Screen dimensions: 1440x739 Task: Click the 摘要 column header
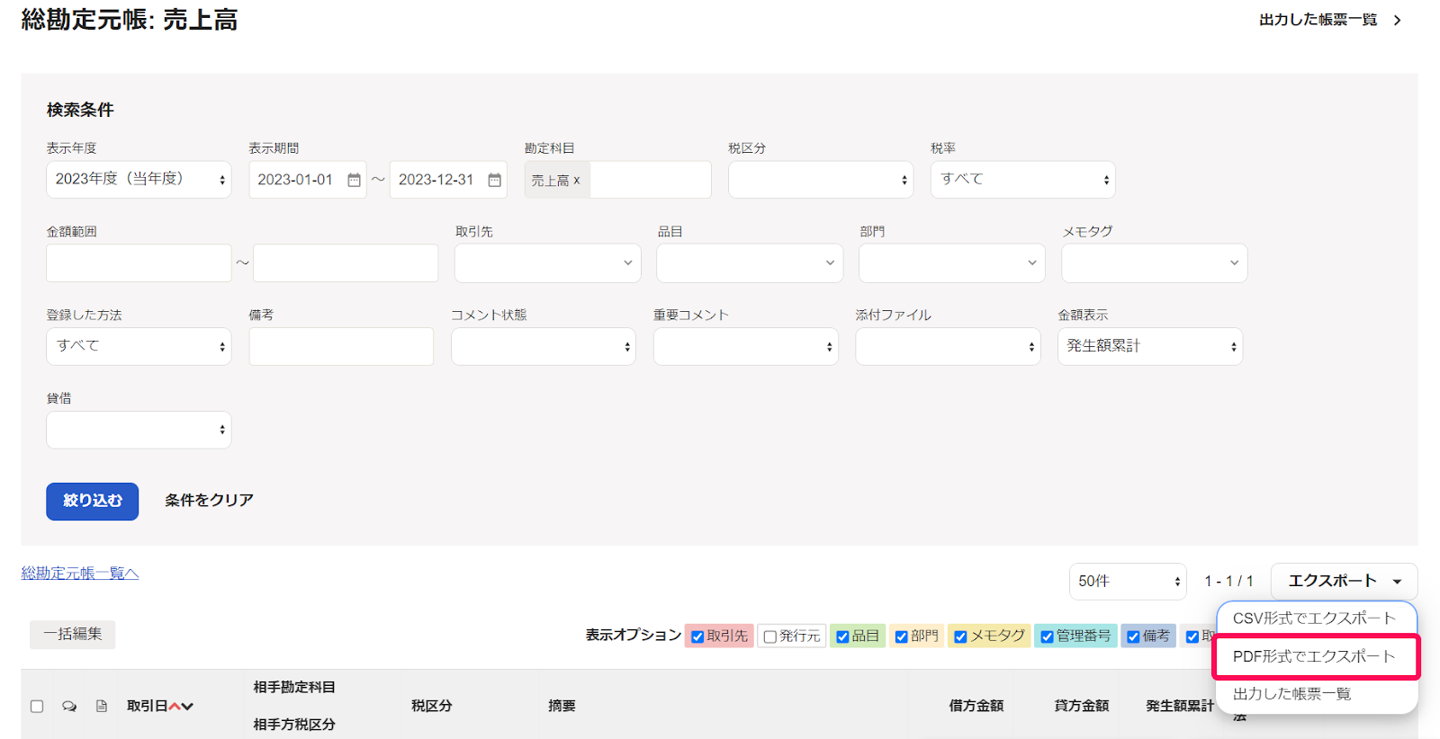coord(562,707)
